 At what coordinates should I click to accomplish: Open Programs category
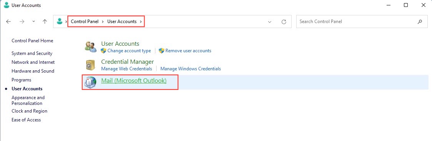click(x=21, y=80)
